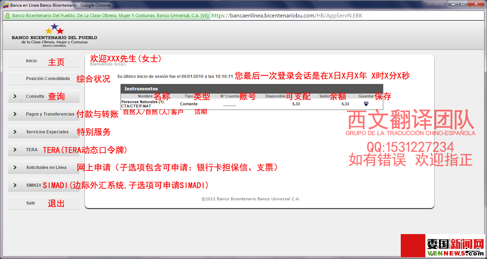Click the Corriente account type cell
Screen dimensions: 487x259
tap(189, 104)
